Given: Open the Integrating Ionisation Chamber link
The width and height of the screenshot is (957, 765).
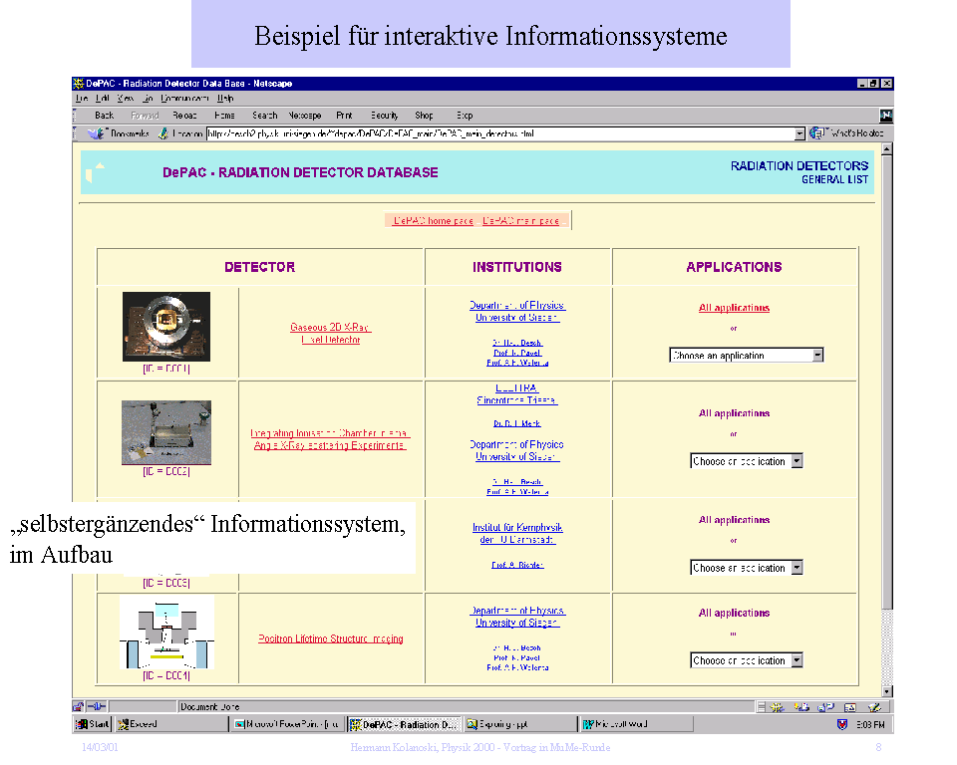Looking at the screenshot, I should [x=330, y=439].
